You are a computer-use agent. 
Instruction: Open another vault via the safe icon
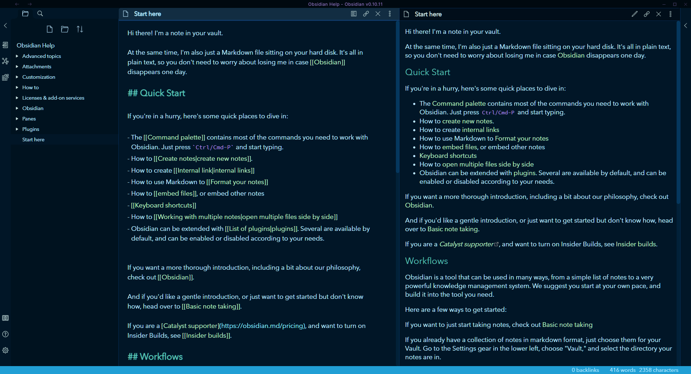(5, 318)
